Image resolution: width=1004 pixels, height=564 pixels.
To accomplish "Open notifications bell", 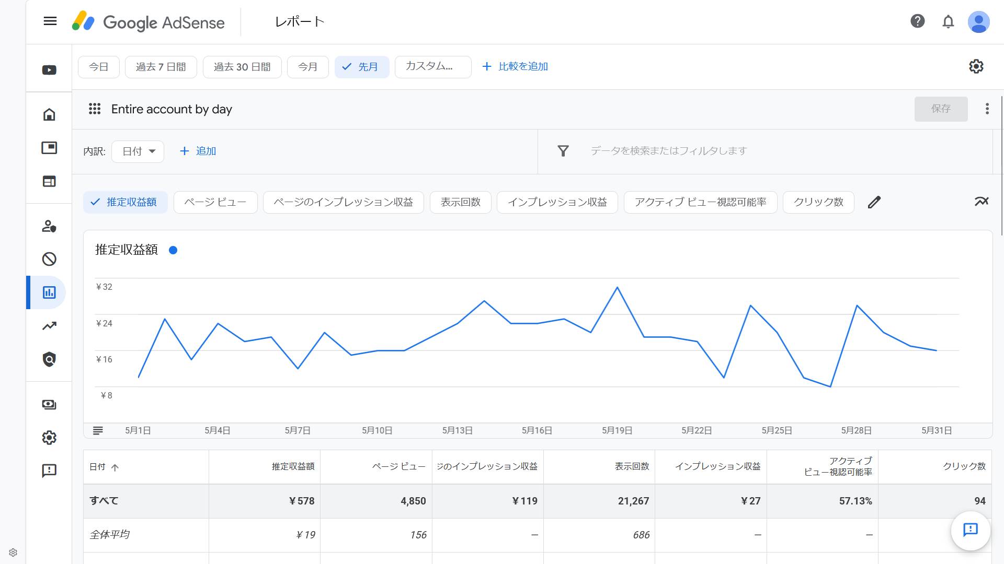I will 948,21.
